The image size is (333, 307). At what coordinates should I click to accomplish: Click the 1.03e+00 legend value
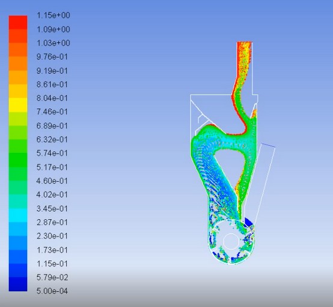coord(53,43)
